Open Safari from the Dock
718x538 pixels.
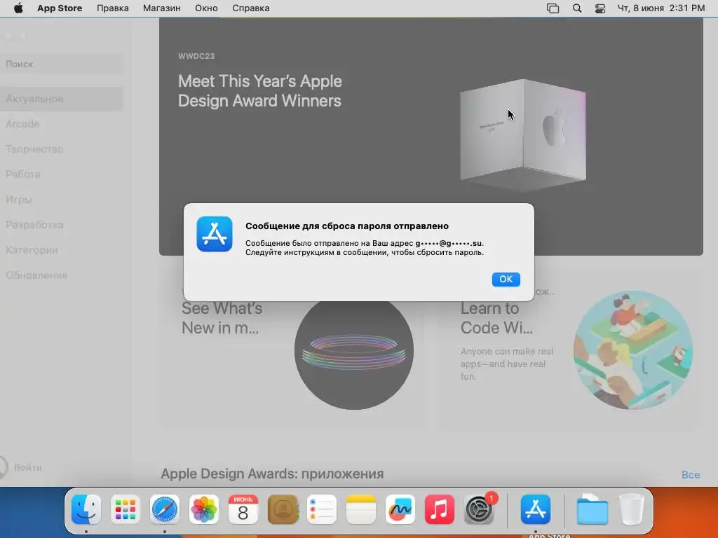click(164, 509)
